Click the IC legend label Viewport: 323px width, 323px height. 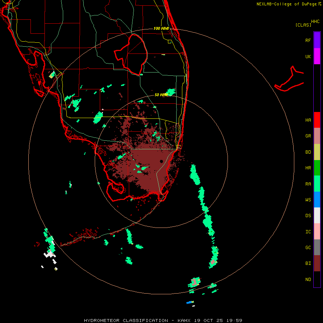308,232
